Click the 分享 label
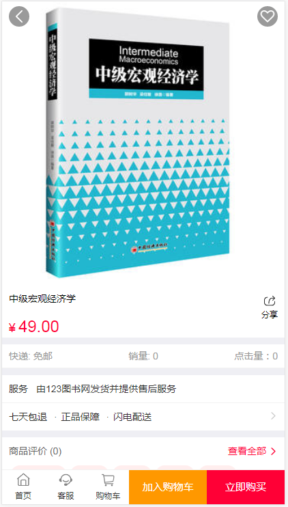The image size is (288, 507). click(x=270, y=314)
